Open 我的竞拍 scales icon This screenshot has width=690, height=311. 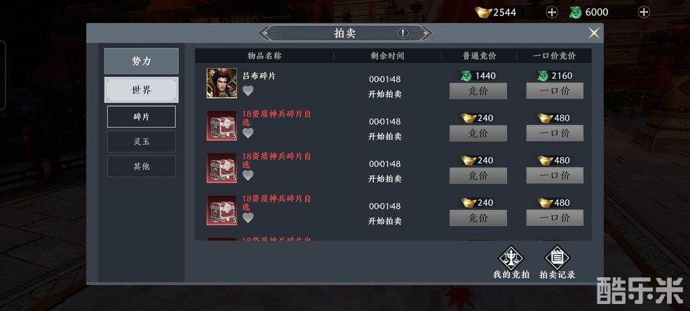pyautogui.click(x=511, y=258)
